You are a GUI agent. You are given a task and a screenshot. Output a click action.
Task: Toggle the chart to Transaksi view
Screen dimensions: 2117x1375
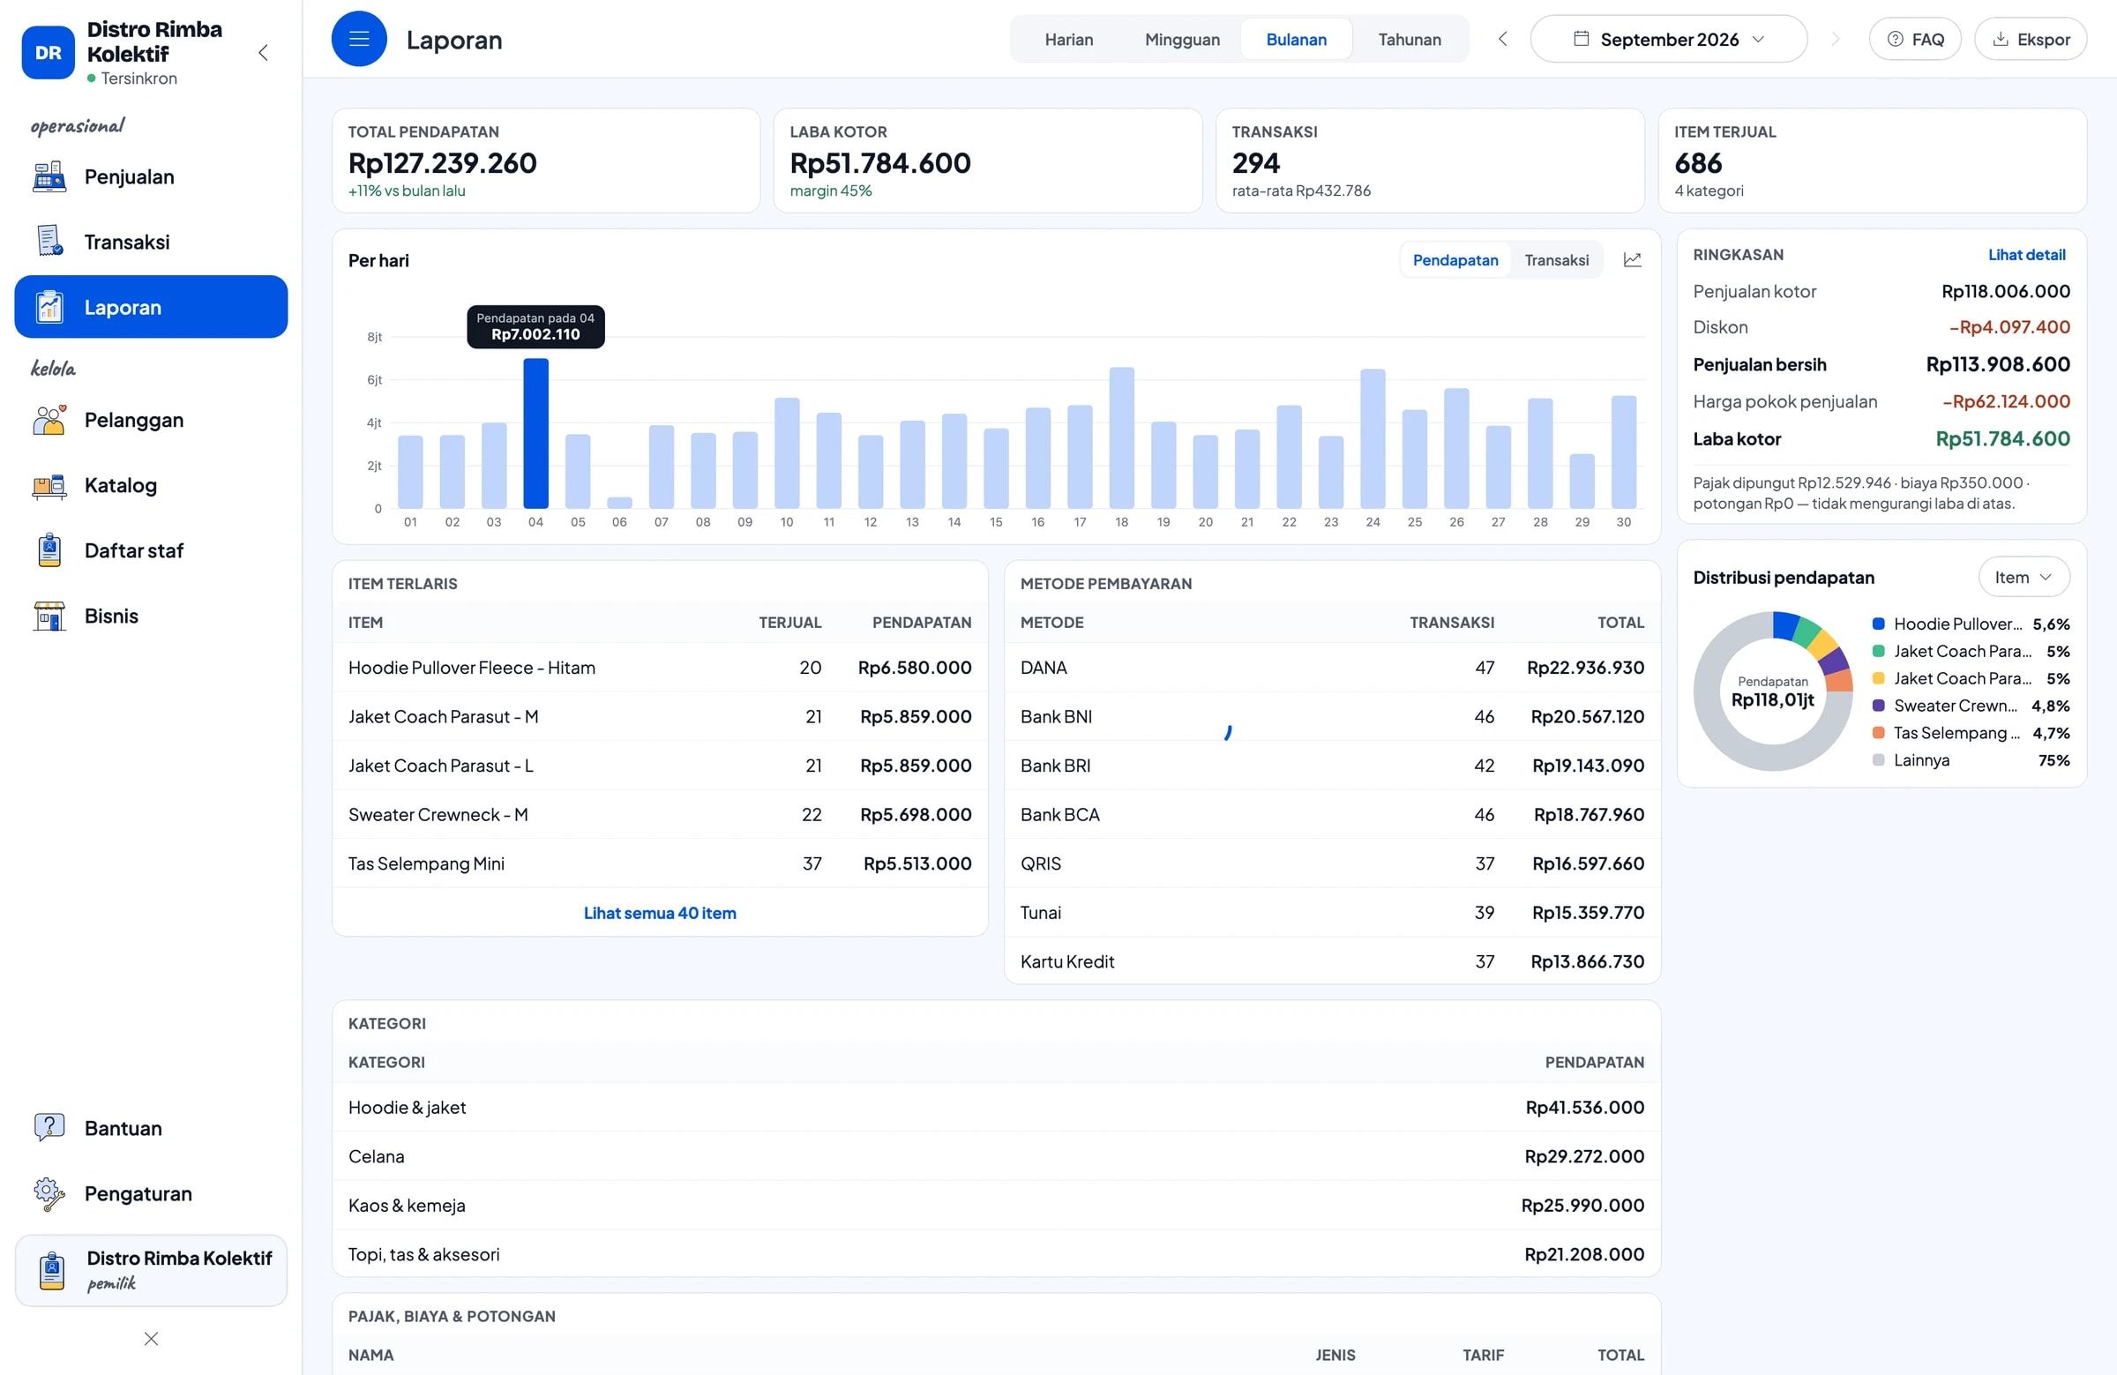(x=1556, y=259)
